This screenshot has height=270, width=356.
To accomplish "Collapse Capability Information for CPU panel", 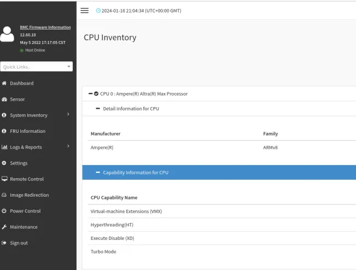I will tap(97, 173).
